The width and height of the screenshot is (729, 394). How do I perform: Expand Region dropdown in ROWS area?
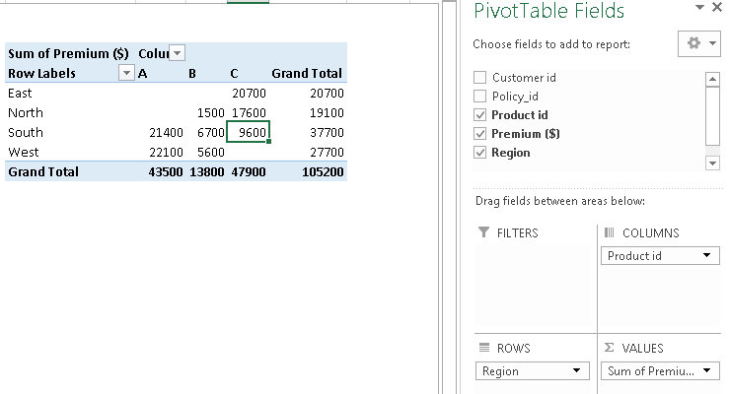(576, 371)
